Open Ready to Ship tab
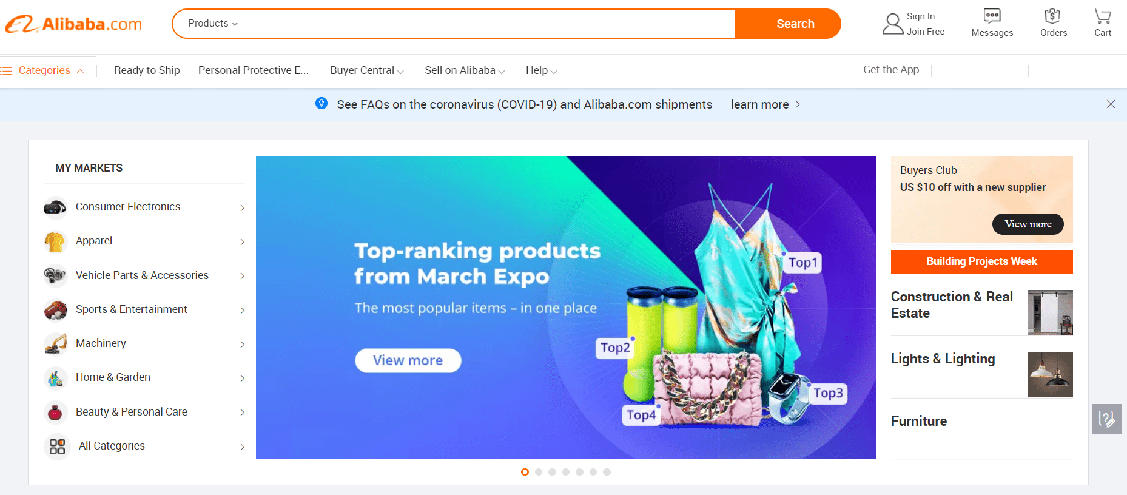1127x495 pixels. [x=147, y=70]
